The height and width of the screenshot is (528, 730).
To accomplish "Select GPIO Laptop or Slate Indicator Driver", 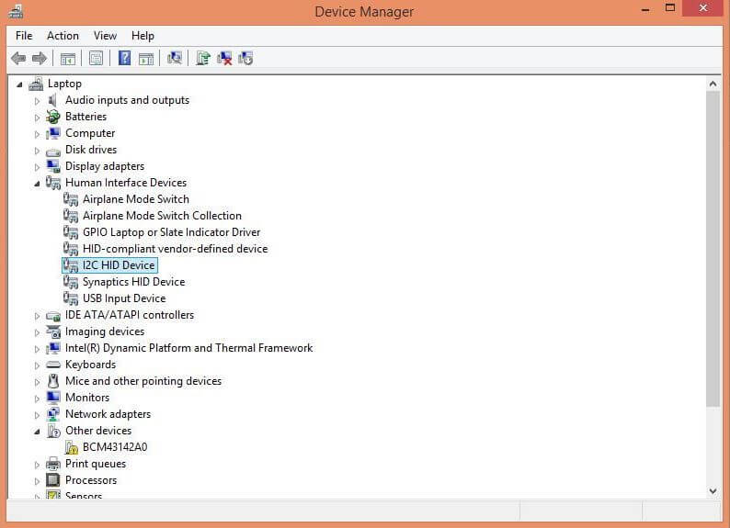I will (x=171, y=232).
